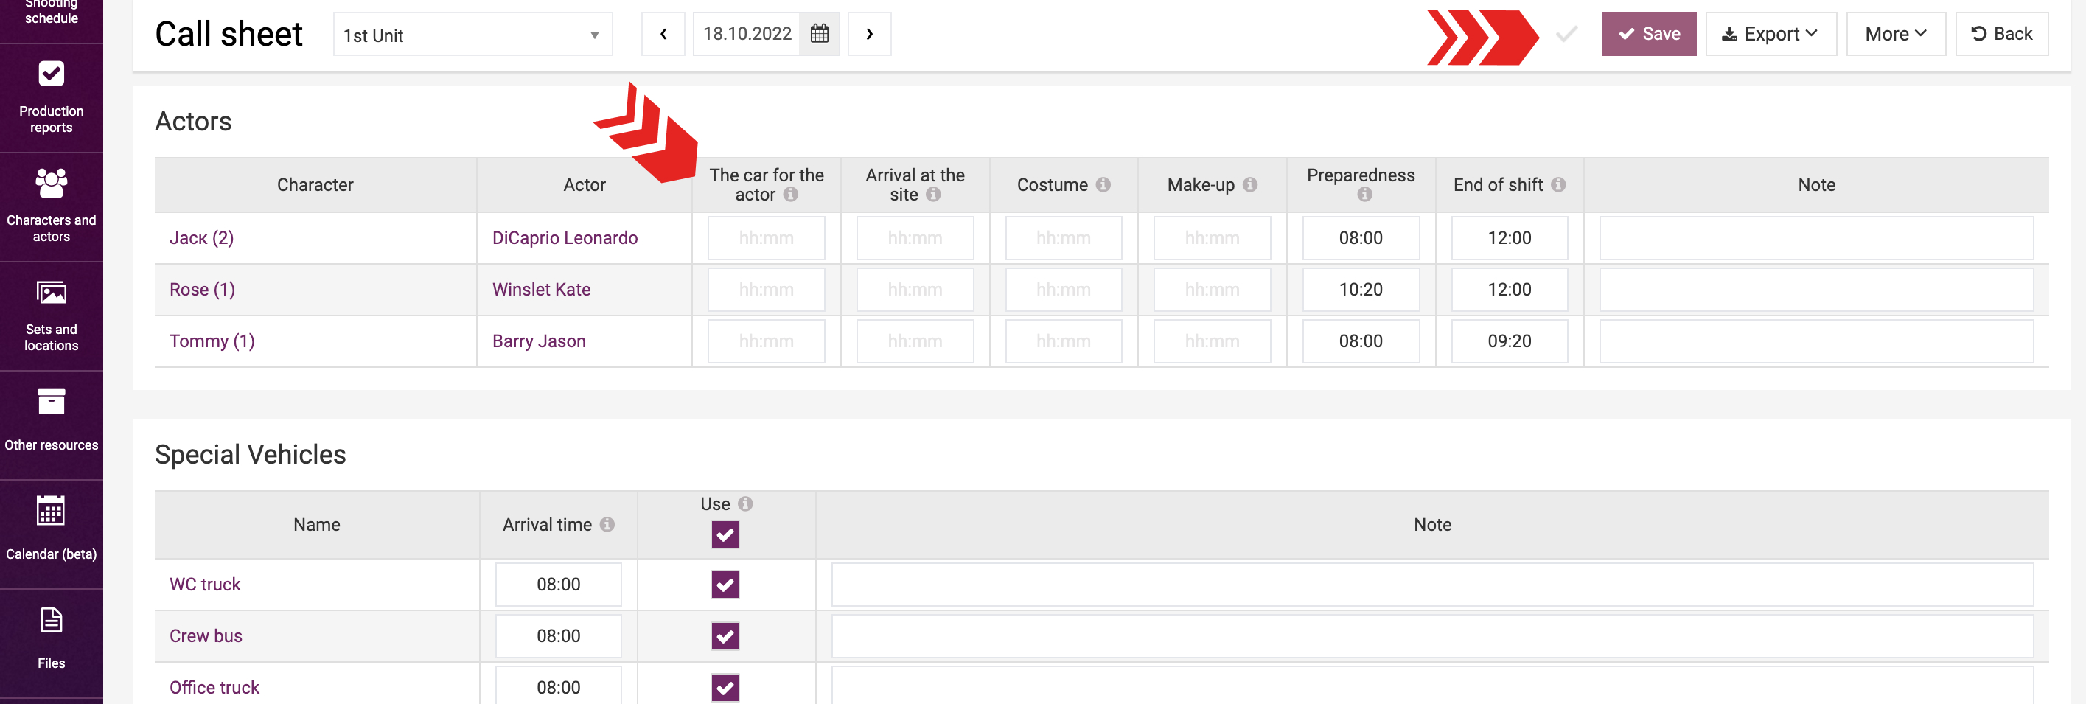Show info icon for Make-up column
Image resolution: width=2086 pixels, height=704 pixels.
1249,185
